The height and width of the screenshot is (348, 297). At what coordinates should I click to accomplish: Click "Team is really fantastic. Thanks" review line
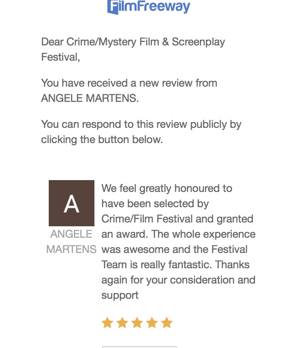point(175,265)
